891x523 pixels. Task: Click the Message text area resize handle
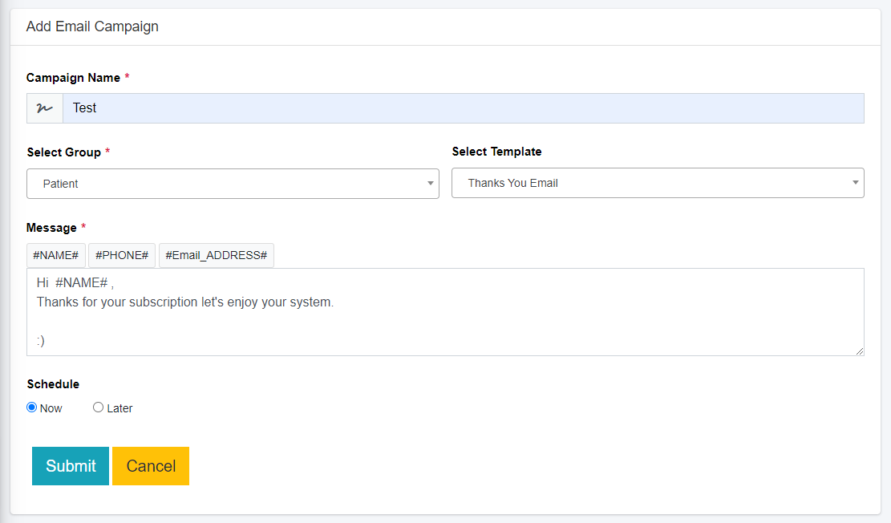(860, 351)
